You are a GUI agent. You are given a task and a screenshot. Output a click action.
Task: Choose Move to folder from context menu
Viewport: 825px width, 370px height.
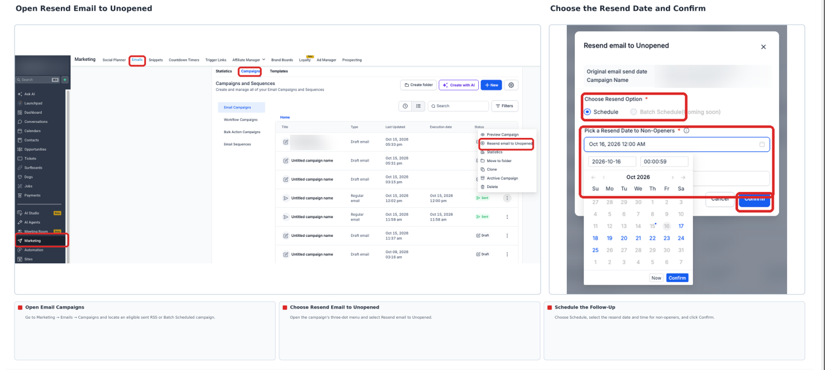496,161
